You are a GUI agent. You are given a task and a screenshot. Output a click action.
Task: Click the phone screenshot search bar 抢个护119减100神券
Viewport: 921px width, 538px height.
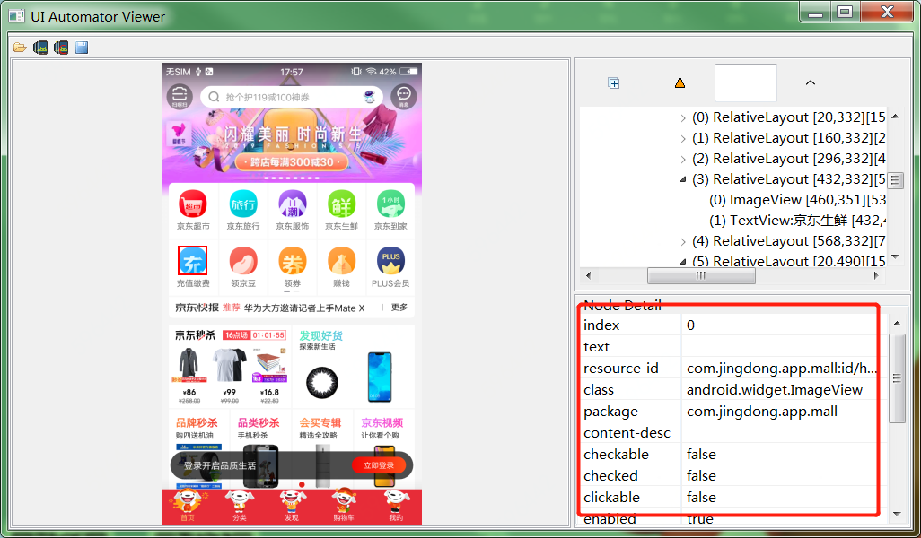pos(292,97)
